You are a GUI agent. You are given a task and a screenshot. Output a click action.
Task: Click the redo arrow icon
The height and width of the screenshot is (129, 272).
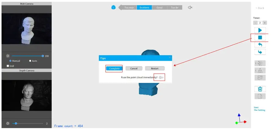pos(260,52)
